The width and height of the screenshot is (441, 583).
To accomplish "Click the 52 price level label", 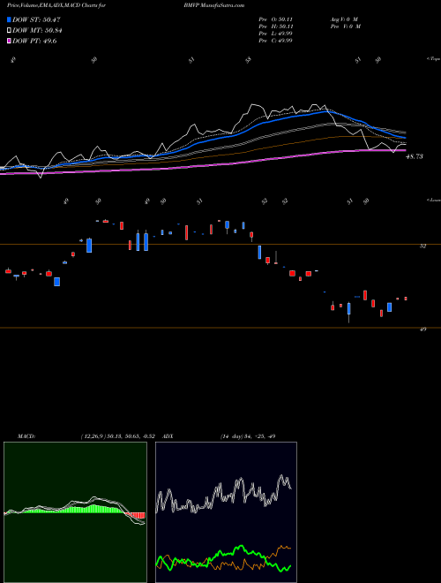I will click(422, 246).
